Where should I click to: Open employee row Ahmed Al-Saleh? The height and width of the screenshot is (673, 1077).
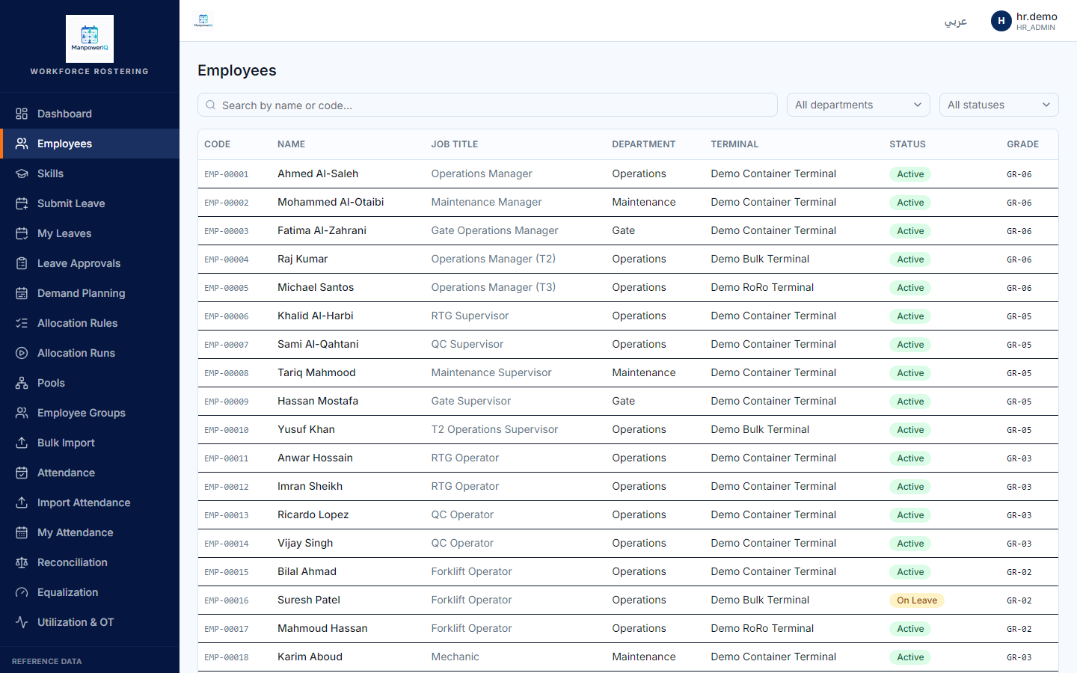click(628, 173)
